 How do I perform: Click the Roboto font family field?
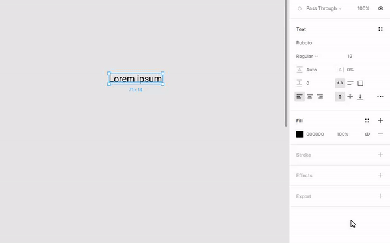pos(304,43)
